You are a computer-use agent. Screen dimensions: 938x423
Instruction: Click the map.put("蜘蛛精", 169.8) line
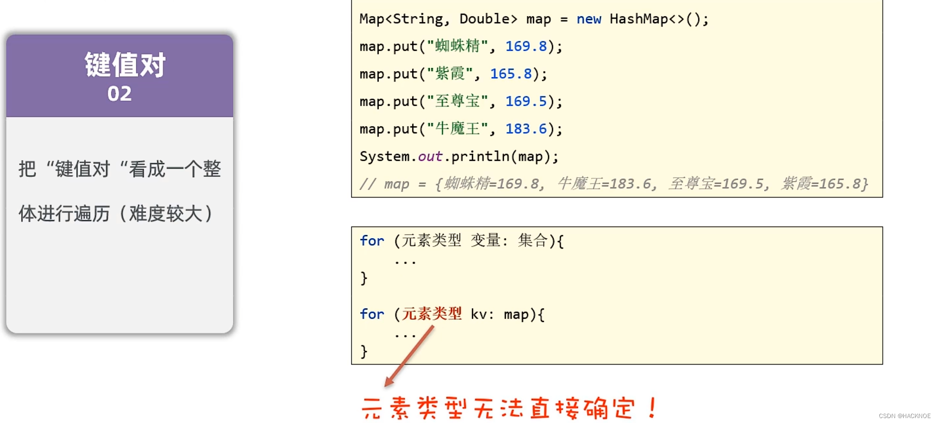point(461,46)
